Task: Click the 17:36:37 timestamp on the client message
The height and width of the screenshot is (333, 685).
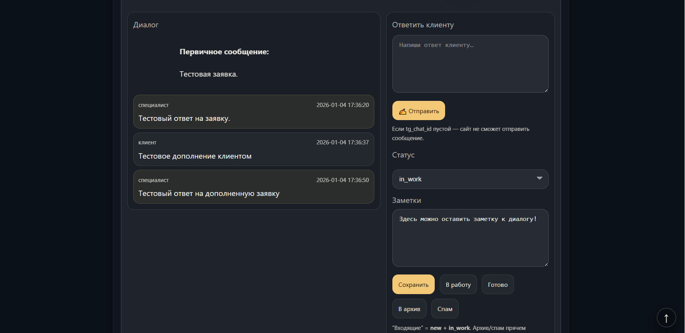Action: point(342,142)
